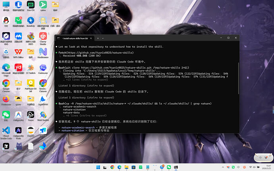274x171 pixels.
Task: Open the WeChat desktop shortcut
Action: (x=6, y=115)
